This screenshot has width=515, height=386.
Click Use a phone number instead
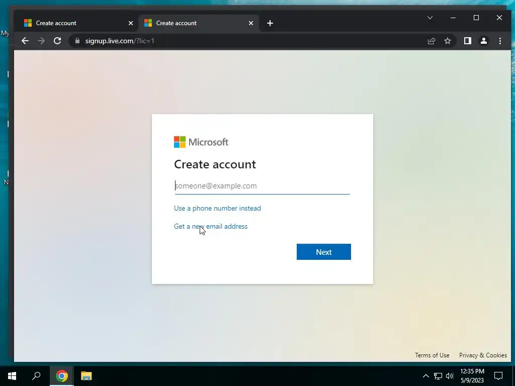[x=217, y=208]
